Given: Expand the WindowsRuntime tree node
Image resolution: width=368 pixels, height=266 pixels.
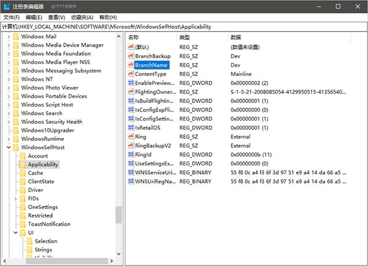Looking at the screenshot, I should [x=9, y=139].
